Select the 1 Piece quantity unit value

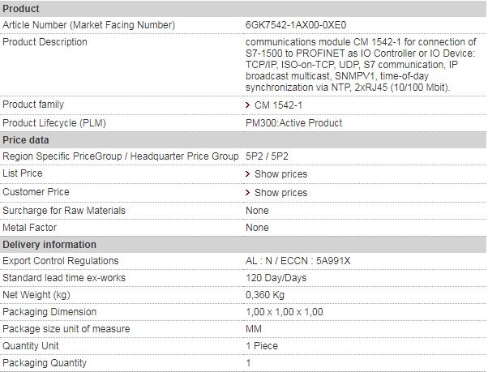coord(262,346)
